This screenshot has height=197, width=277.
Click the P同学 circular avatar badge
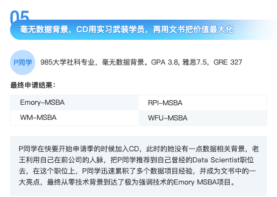(x=23, y=62)
